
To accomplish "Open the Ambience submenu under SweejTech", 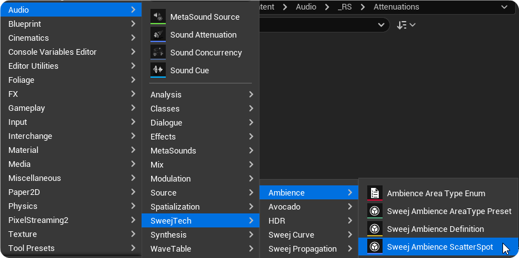I will [x=309, y=192].
